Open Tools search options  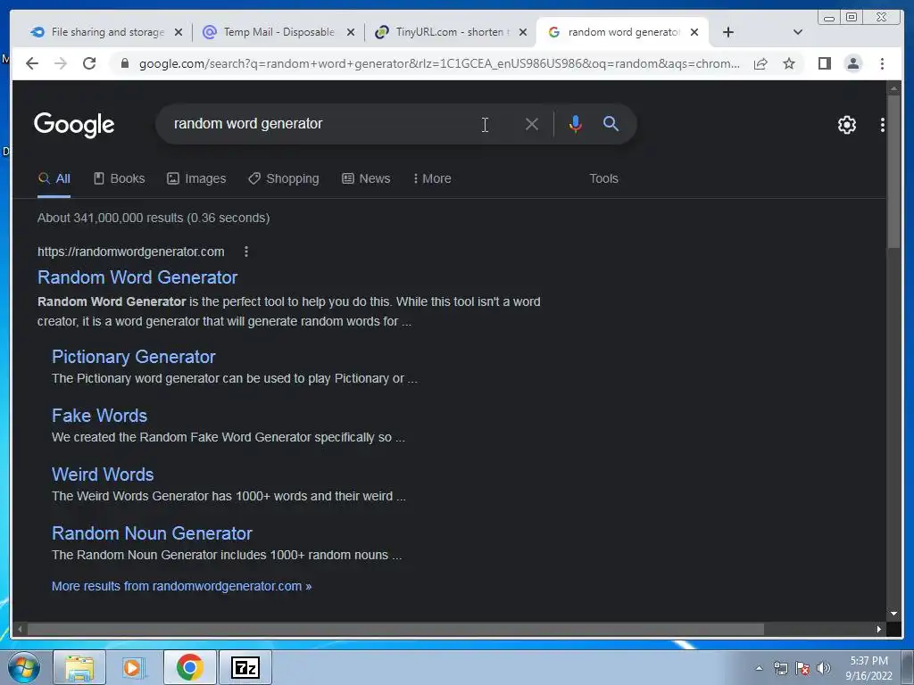tap(603, 178)
